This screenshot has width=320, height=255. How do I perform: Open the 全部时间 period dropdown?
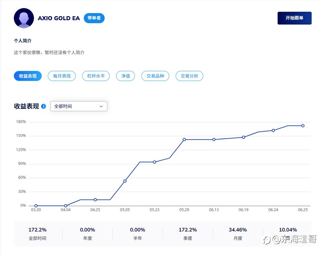tap(79, 106)
